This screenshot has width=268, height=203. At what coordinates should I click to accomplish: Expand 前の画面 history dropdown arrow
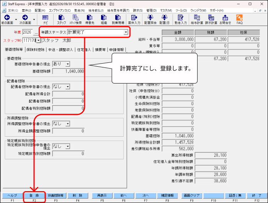(16, 20)
